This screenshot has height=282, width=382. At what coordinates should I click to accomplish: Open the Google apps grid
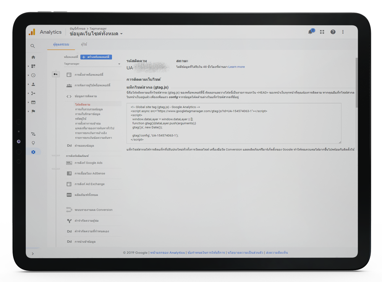pyautogui.click(x=322, y=32)
